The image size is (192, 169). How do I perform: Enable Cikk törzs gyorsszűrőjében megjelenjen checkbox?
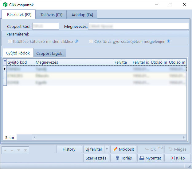tap(91, 41)
